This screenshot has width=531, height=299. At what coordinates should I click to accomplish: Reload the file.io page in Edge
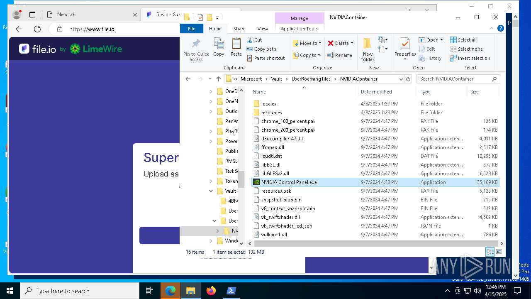tap(37, 29)
